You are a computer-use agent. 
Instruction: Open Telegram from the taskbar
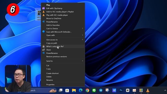click(x=101, y=90)
